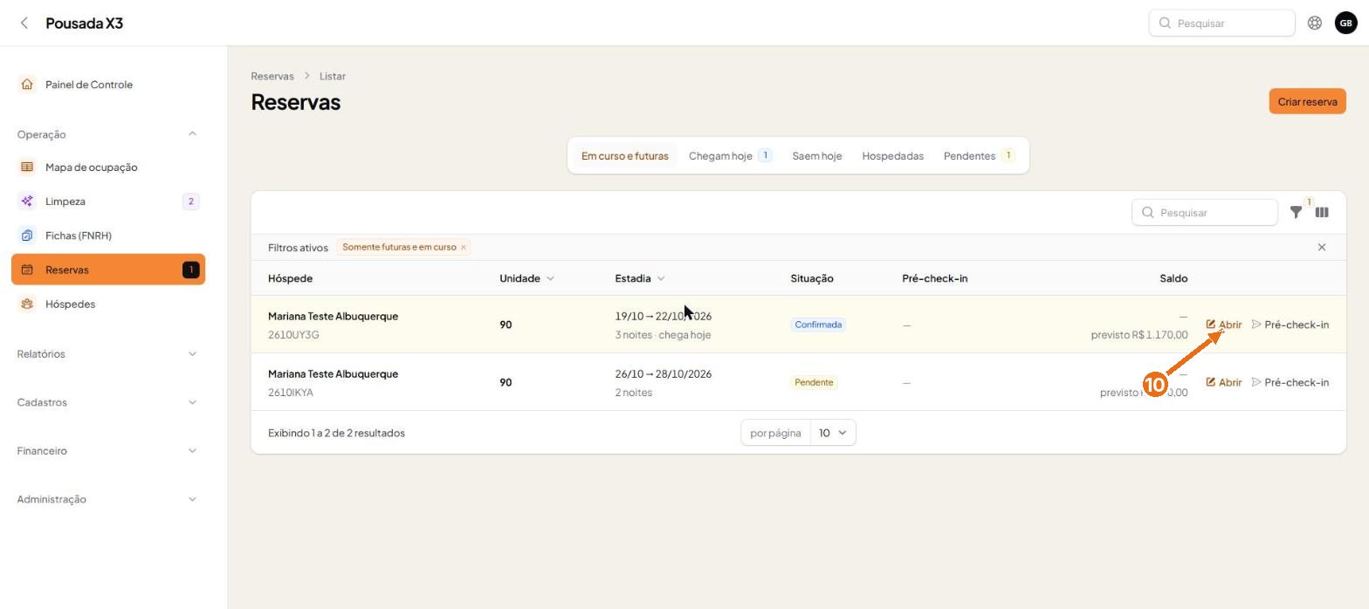1369x609 pixels.
Task: Click reservation code 2610IKYA
Action: (291, 393)
